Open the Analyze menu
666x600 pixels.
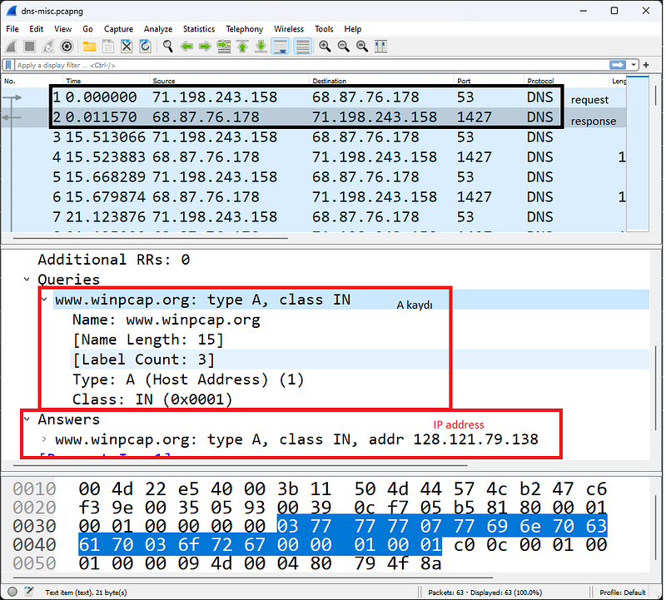pos(158,29)
